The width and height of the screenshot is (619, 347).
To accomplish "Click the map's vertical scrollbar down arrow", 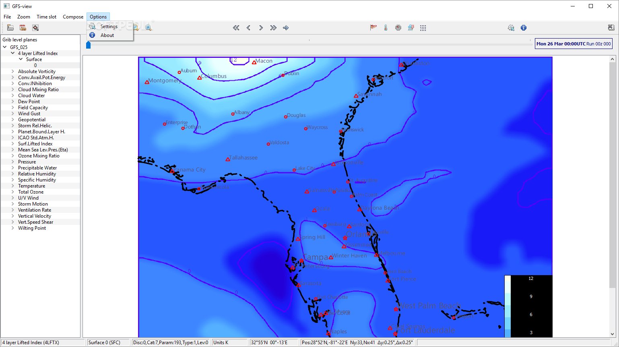I will point(613,334).
